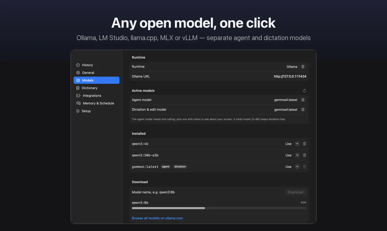Click Use for gemma4:latest
This screenshot has width=387, height=231.
288,167
